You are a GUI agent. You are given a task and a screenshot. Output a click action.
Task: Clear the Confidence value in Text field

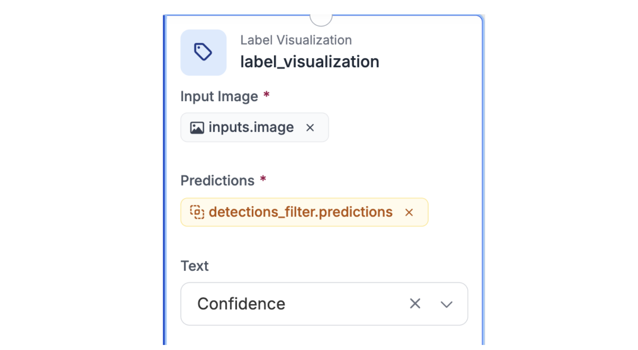(x=415, y=303)
